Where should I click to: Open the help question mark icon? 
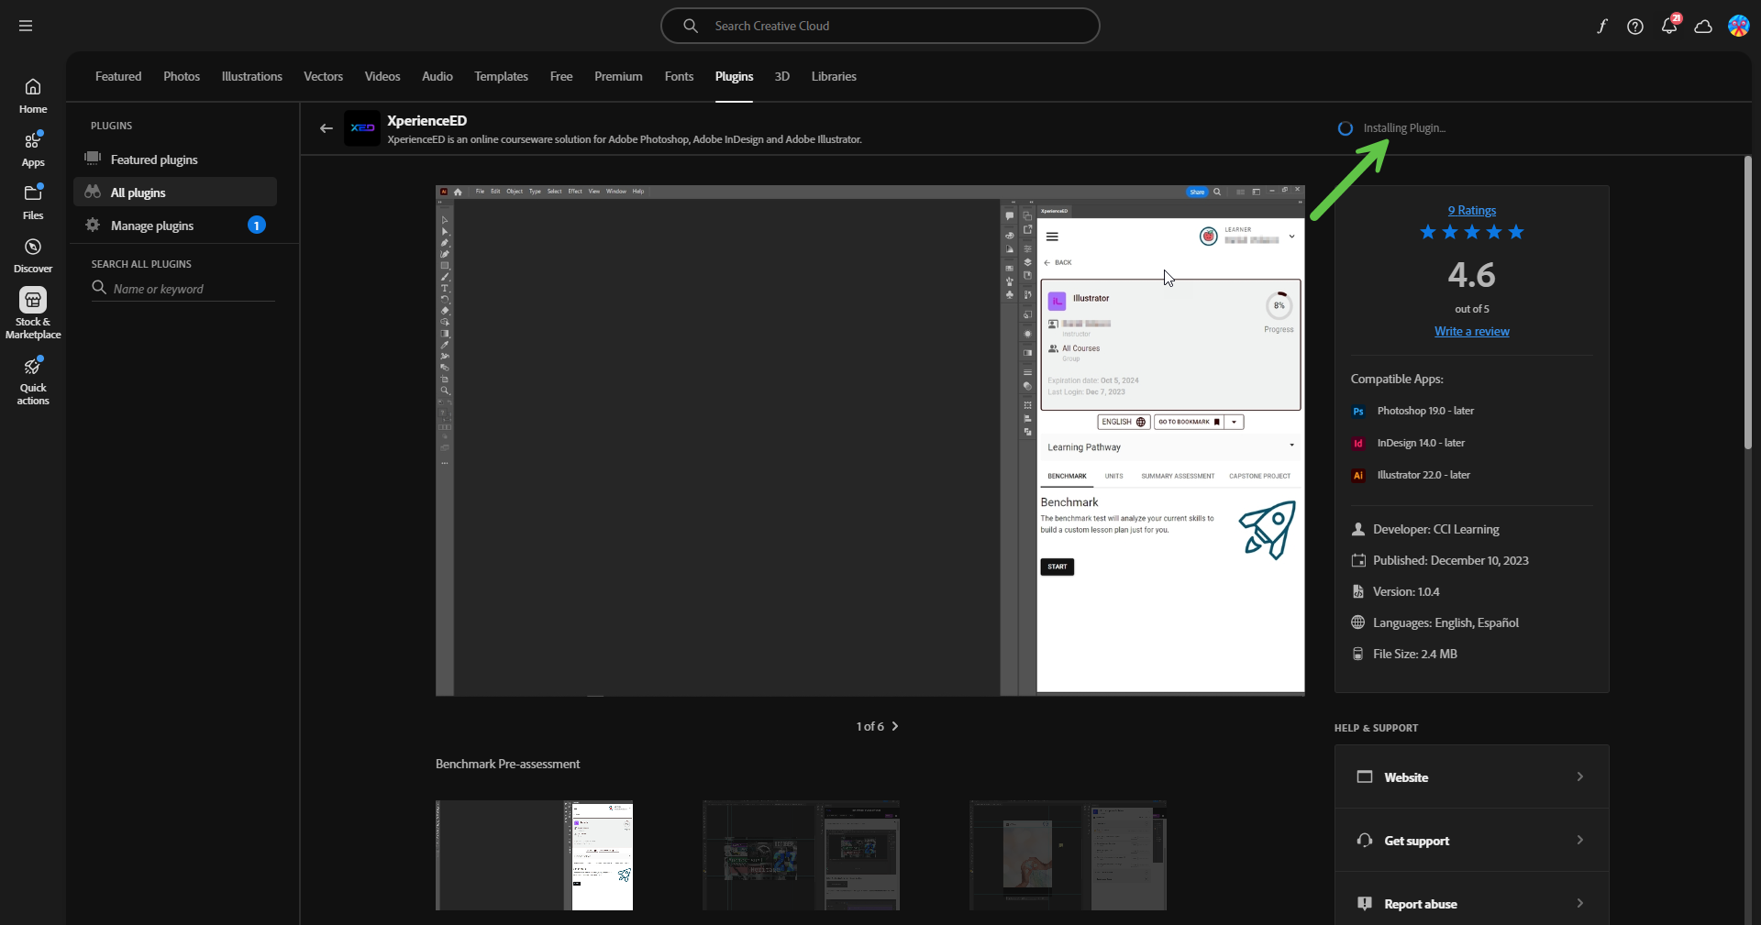coord(1635,26)
